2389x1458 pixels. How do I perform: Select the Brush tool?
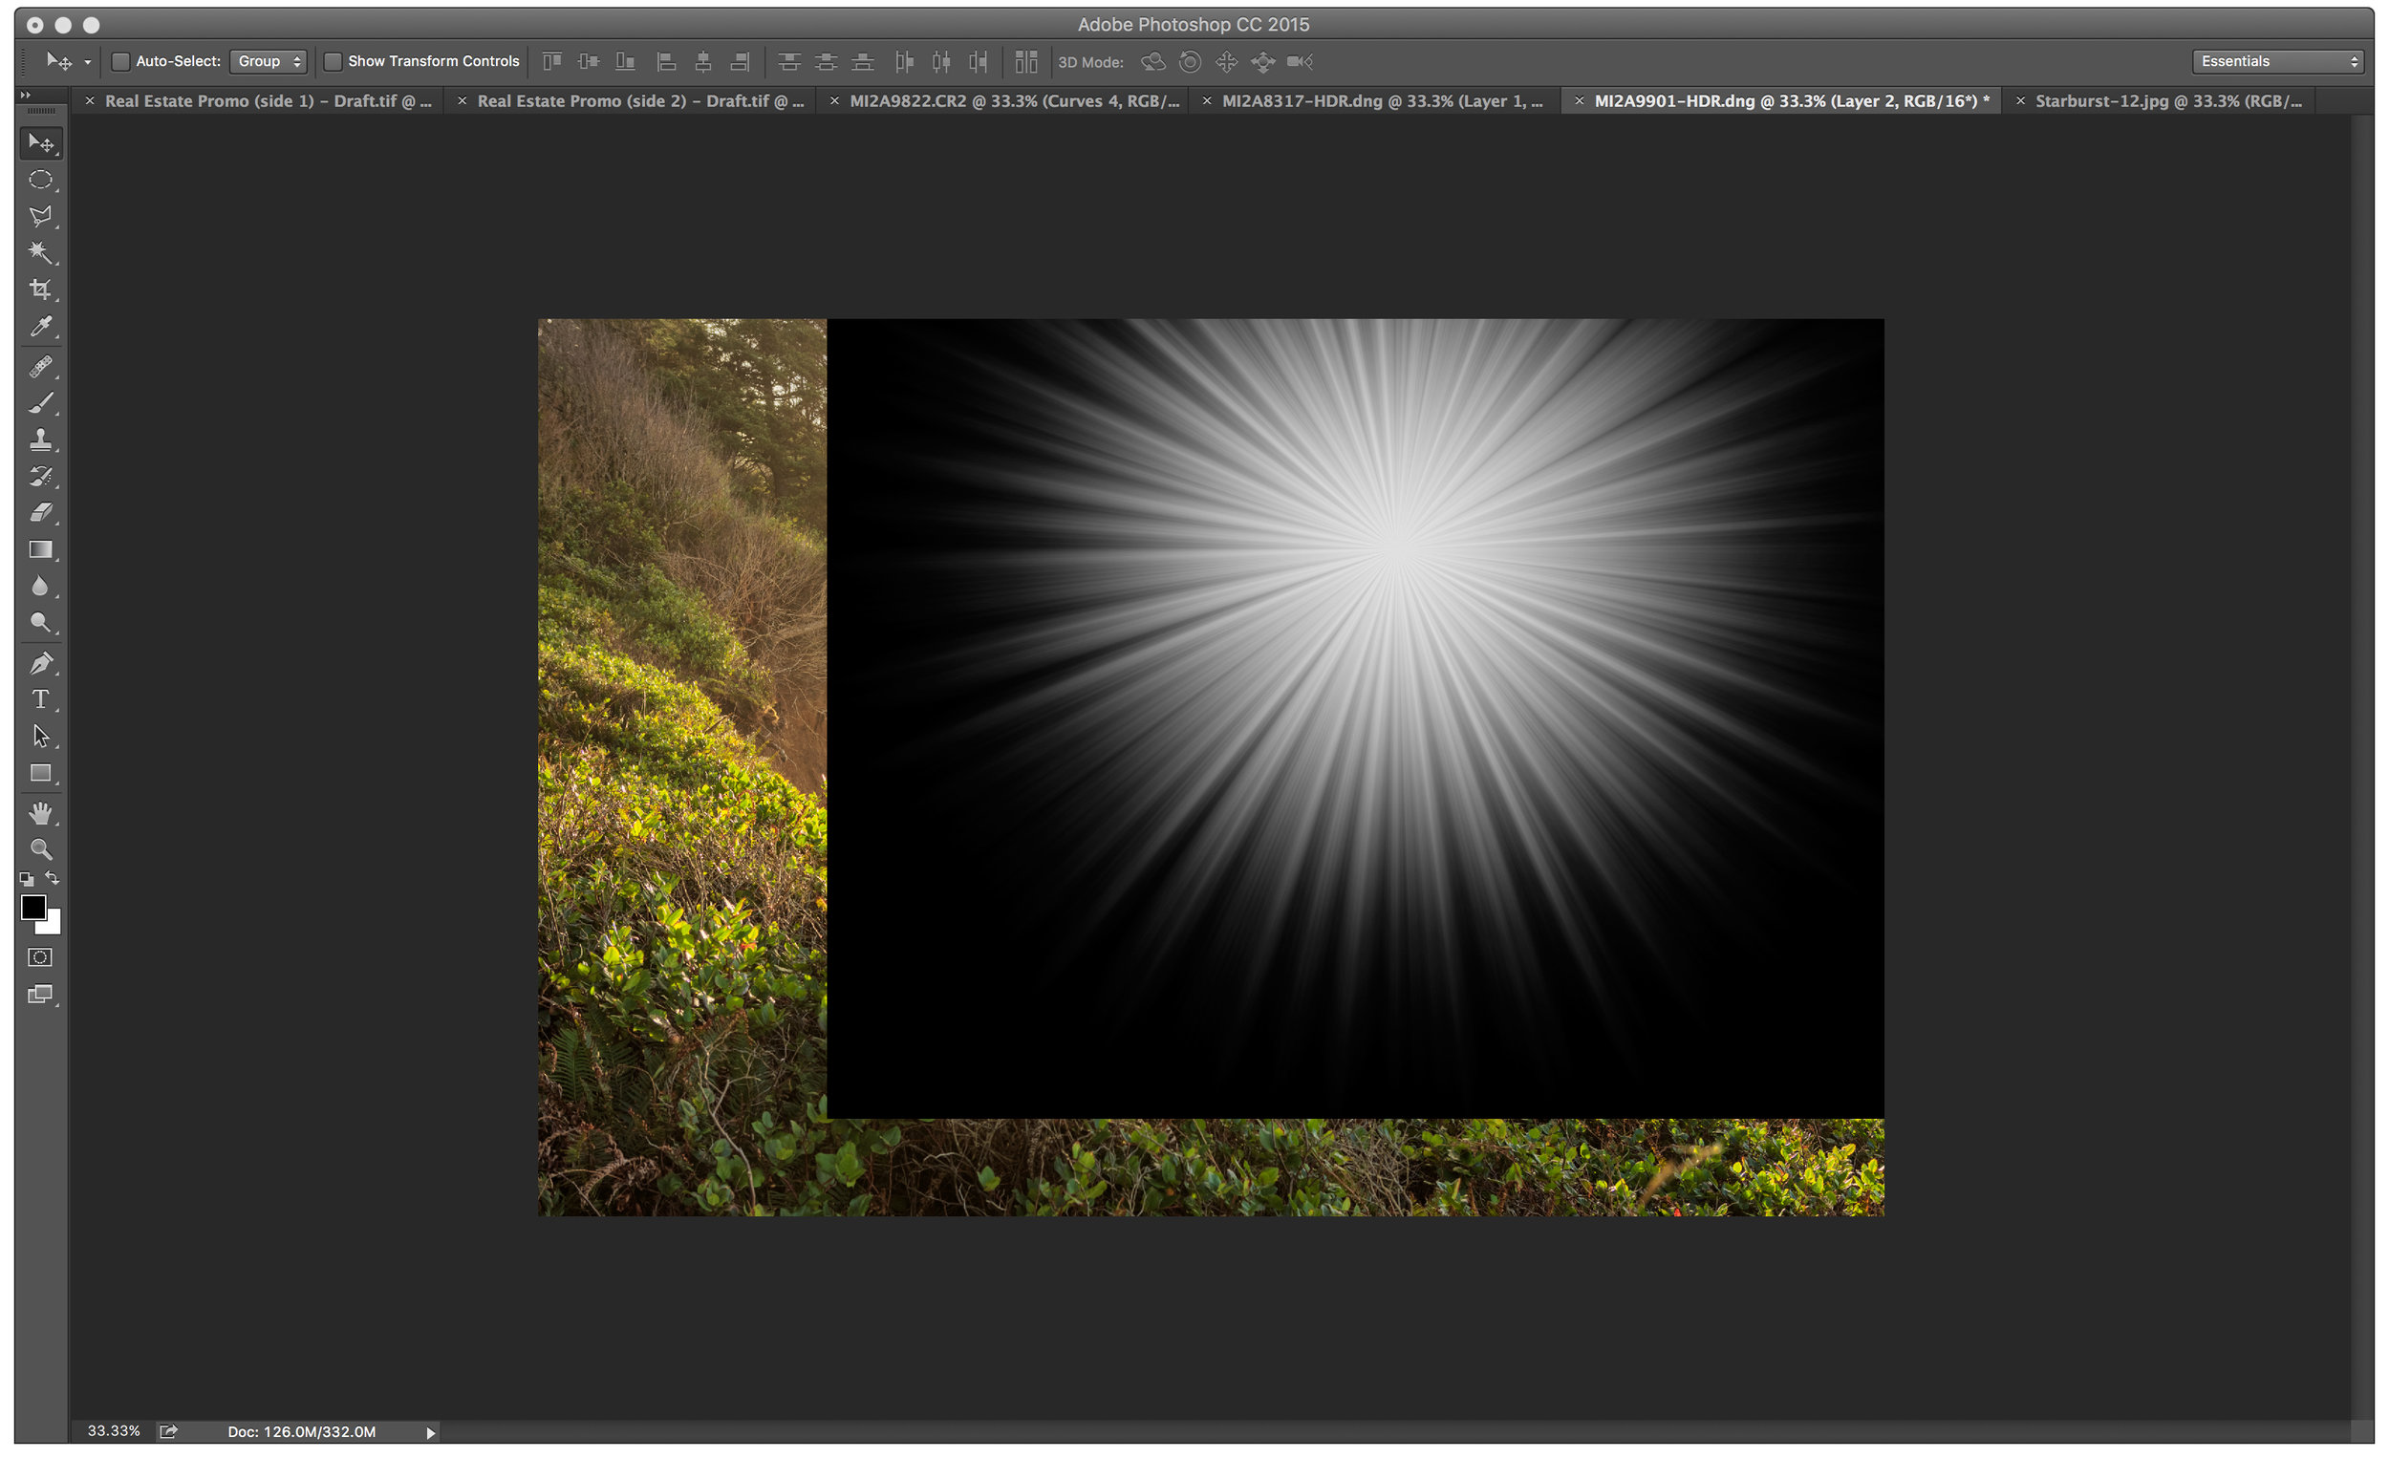pos(41,403)
